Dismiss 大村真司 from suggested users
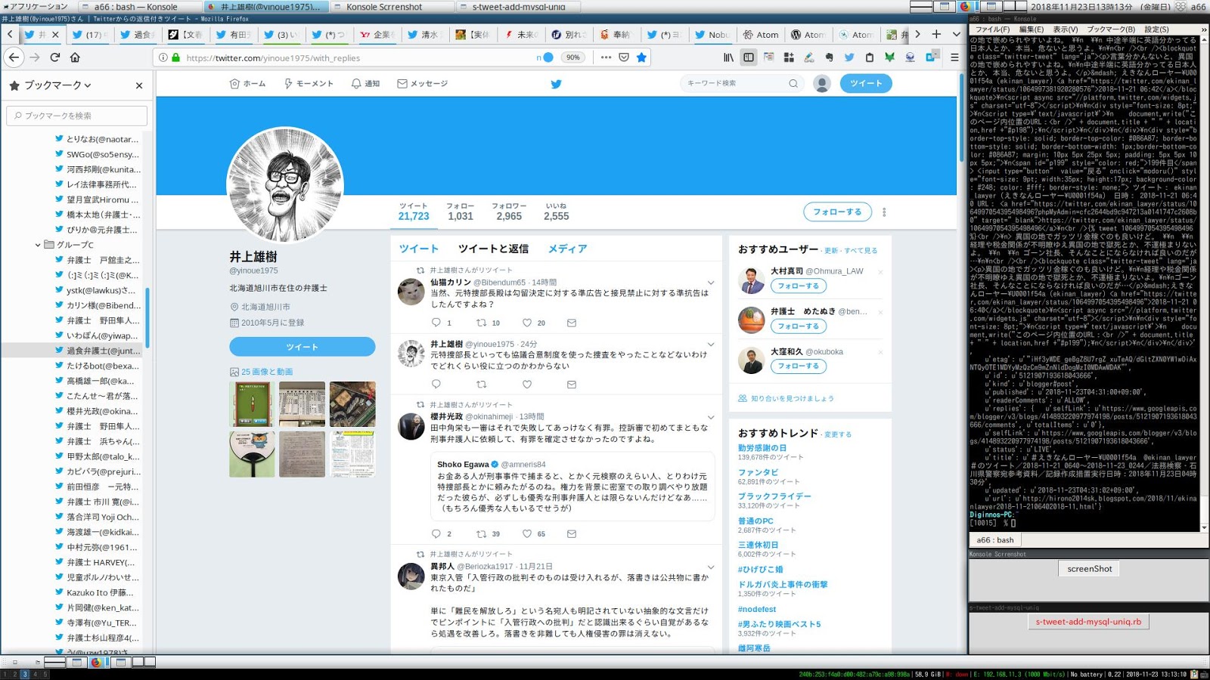 click(880, 271)
